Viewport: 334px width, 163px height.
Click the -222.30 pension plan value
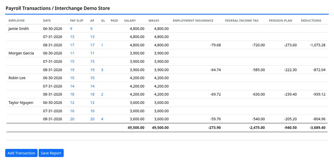[x=290, y=70]
